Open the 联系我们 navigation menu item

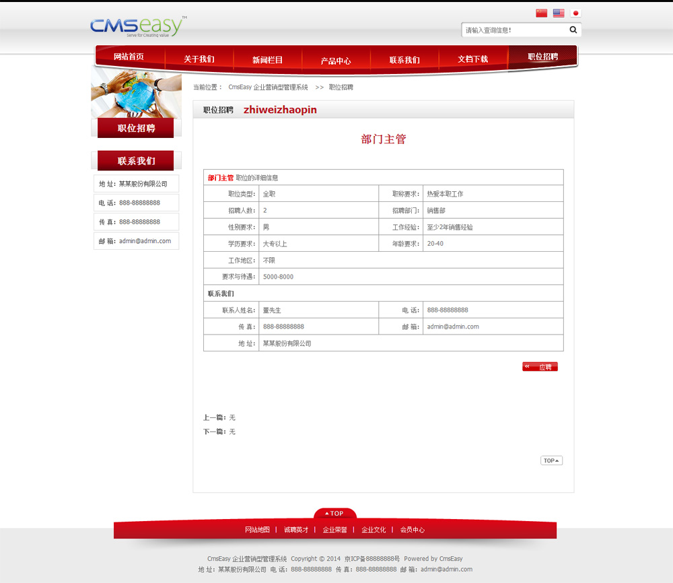(x=404, y=60)
